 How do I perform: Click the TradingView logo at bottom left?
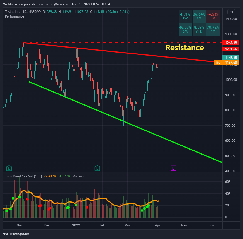pos(16,234)
